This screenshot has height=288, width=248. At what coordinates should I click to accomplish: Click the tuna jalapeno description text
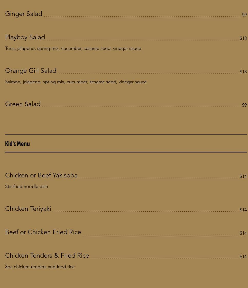[73, 49]
